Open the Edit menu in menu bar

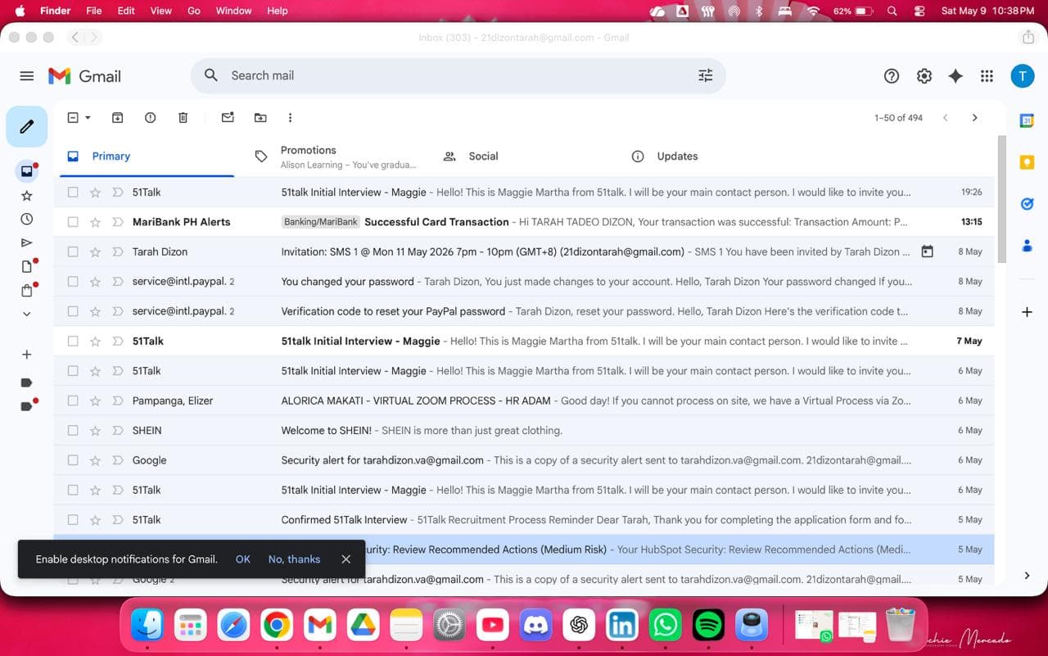tap(125, 11)
